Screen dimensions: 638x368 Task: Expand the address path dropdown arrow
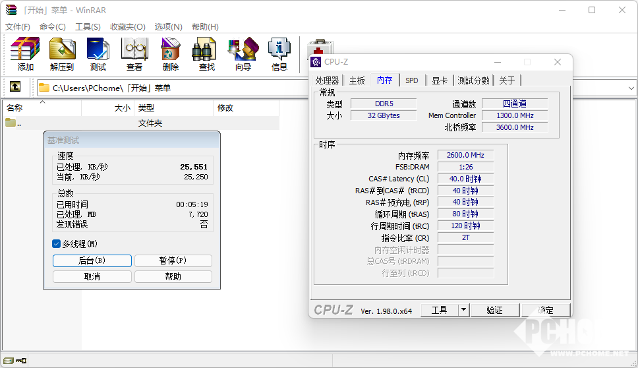point(631,88)
